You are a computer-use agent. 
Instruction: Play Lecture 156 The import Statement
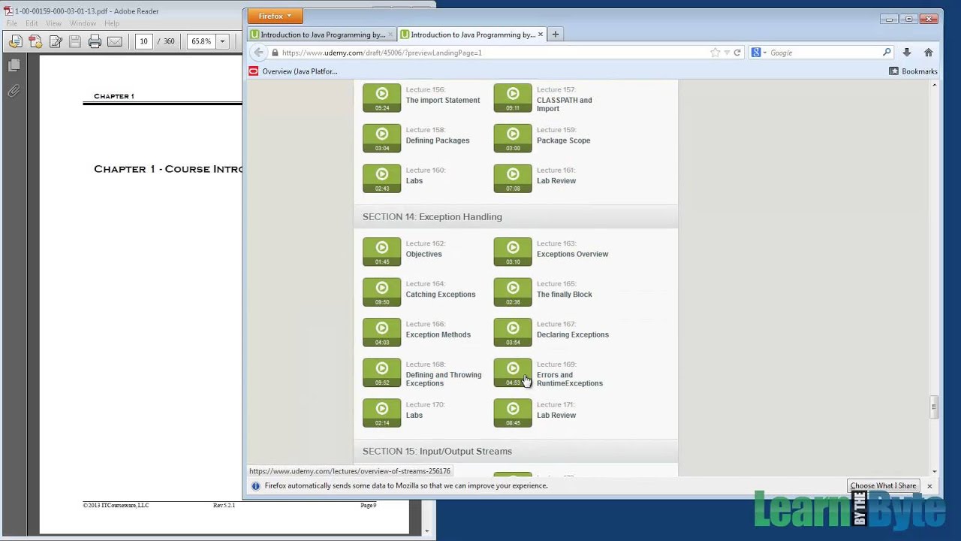tap(382, 98)
